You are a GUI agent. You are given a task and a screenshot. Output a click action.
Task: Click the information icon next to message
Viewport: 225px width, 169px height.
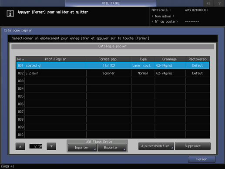point(10,14)
